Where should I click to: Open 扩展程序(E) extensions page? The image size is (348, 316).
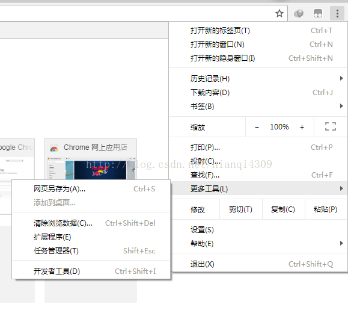[91, 237]
